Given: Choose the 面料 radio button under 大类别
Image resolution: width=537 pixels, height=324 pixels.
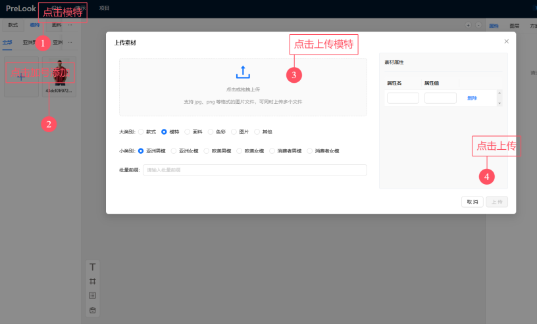Looking at the screenshot, I should (x=188, y=132).
